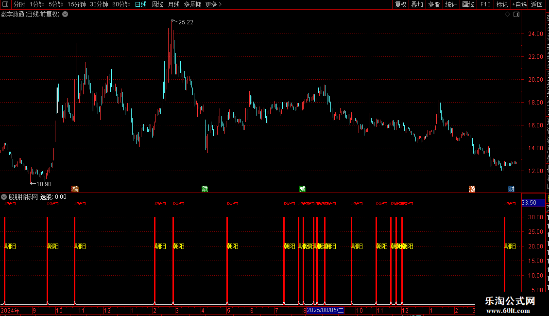Select the 5分钟 period
This screenshot has width=549, height=316.
56,4
